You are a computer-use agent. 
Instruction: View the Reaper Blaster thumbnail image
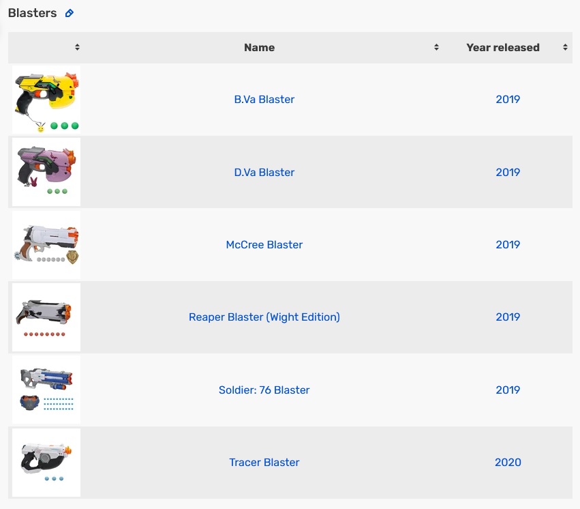click(46, 317)
